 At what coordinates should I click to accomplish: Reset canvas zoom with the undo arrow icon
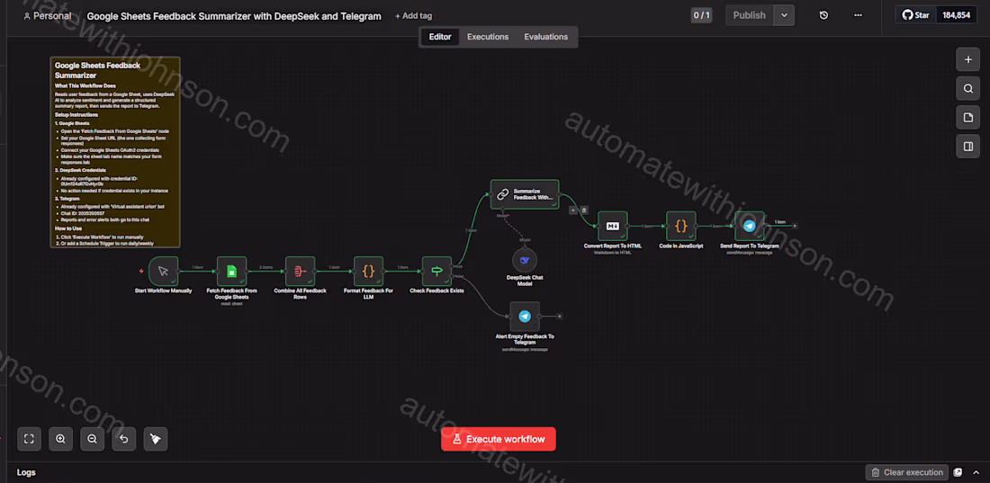click(124, 439)
